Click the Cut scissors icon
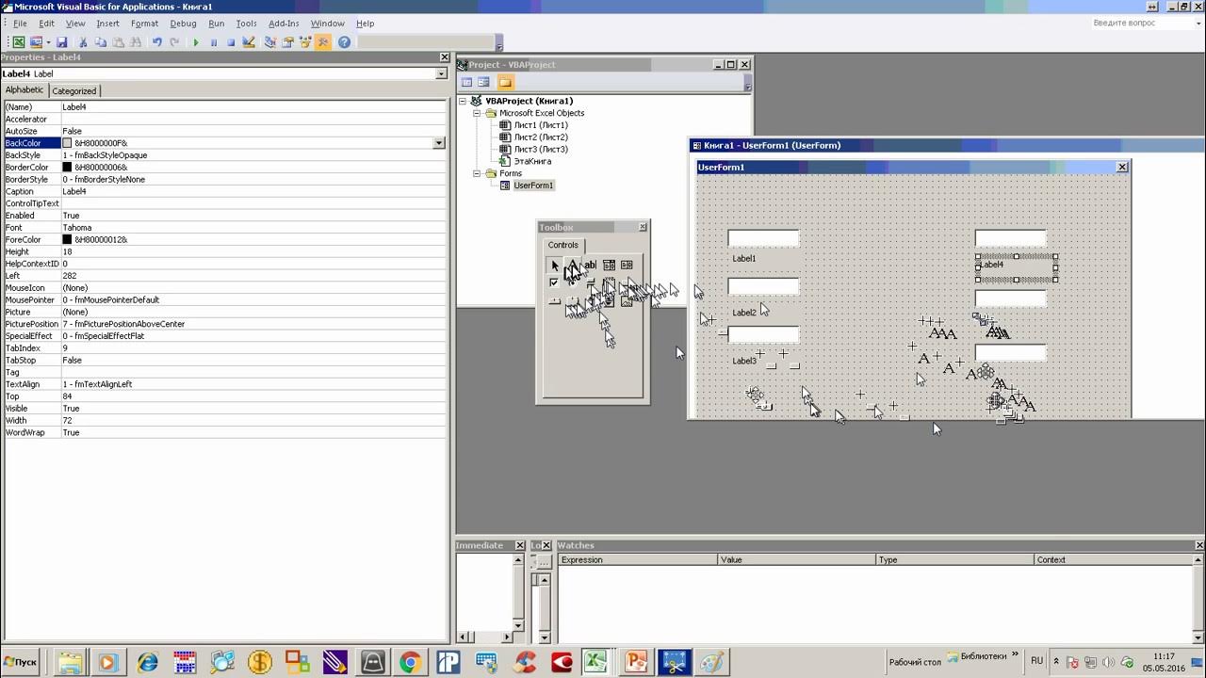This screenshot has height=678, width=1206. (83, 42)
